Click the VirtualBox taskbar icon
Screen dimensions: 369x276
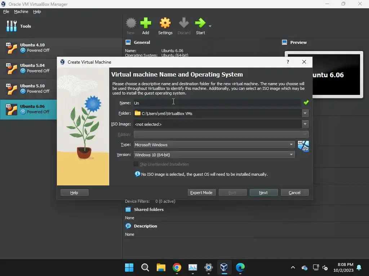224,267
